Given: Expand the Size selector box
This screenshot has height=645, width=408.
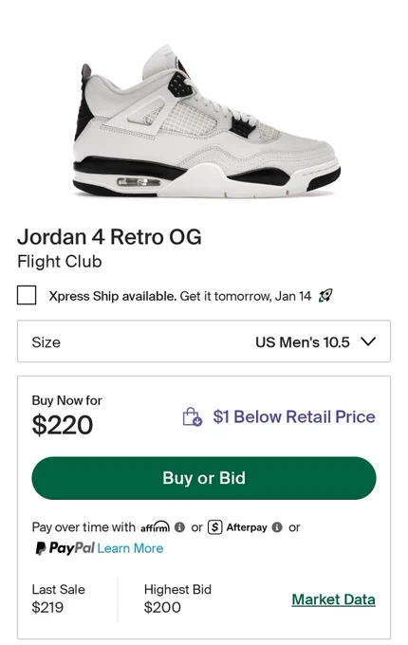Looking at the screenshot, I should pyautogui.click(x=204, y=341).
